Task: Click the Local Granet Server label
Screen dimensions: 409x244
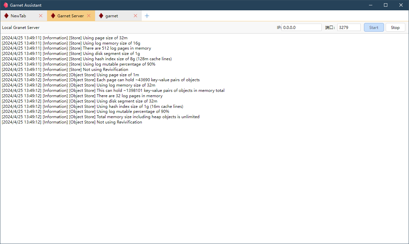Action: (21, 28)
